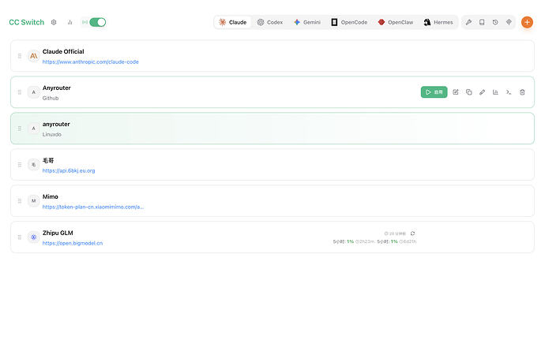Click the anyrouter Linuxdo avatar icon
This screenshot has width=545, height=340.
tap(34, 129)
